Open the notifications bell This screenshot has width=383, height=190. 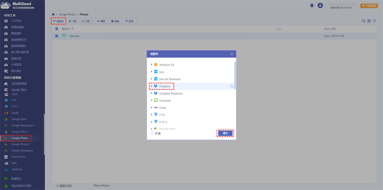point(312,5)
